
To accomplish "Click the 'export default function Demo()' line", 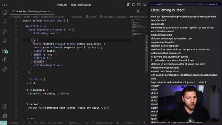I will [x=45, y=20].
